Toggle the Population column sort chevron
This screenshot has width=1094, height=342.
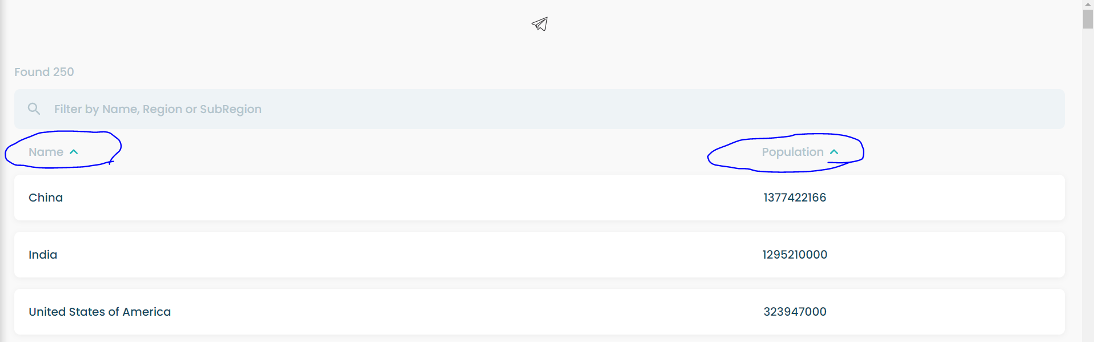834,152
